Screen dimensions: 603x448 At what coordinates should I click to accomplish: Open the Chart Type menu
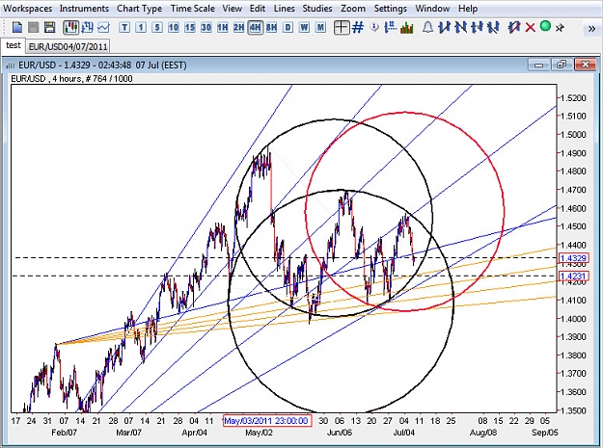tap(140, 9)
